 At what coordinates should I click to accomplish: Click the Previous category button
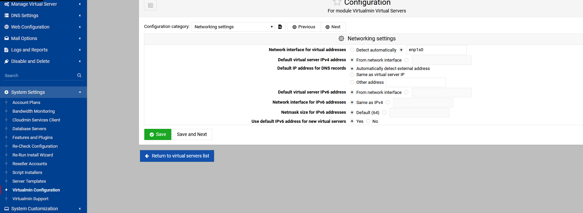304,27
